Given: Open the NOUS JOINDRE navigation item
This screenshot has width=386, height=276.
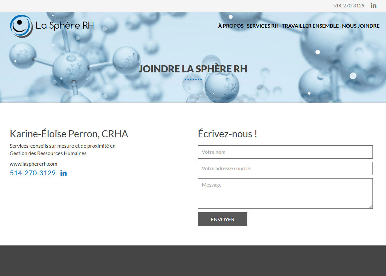Looking at the screenshot, I should [361, 26].
